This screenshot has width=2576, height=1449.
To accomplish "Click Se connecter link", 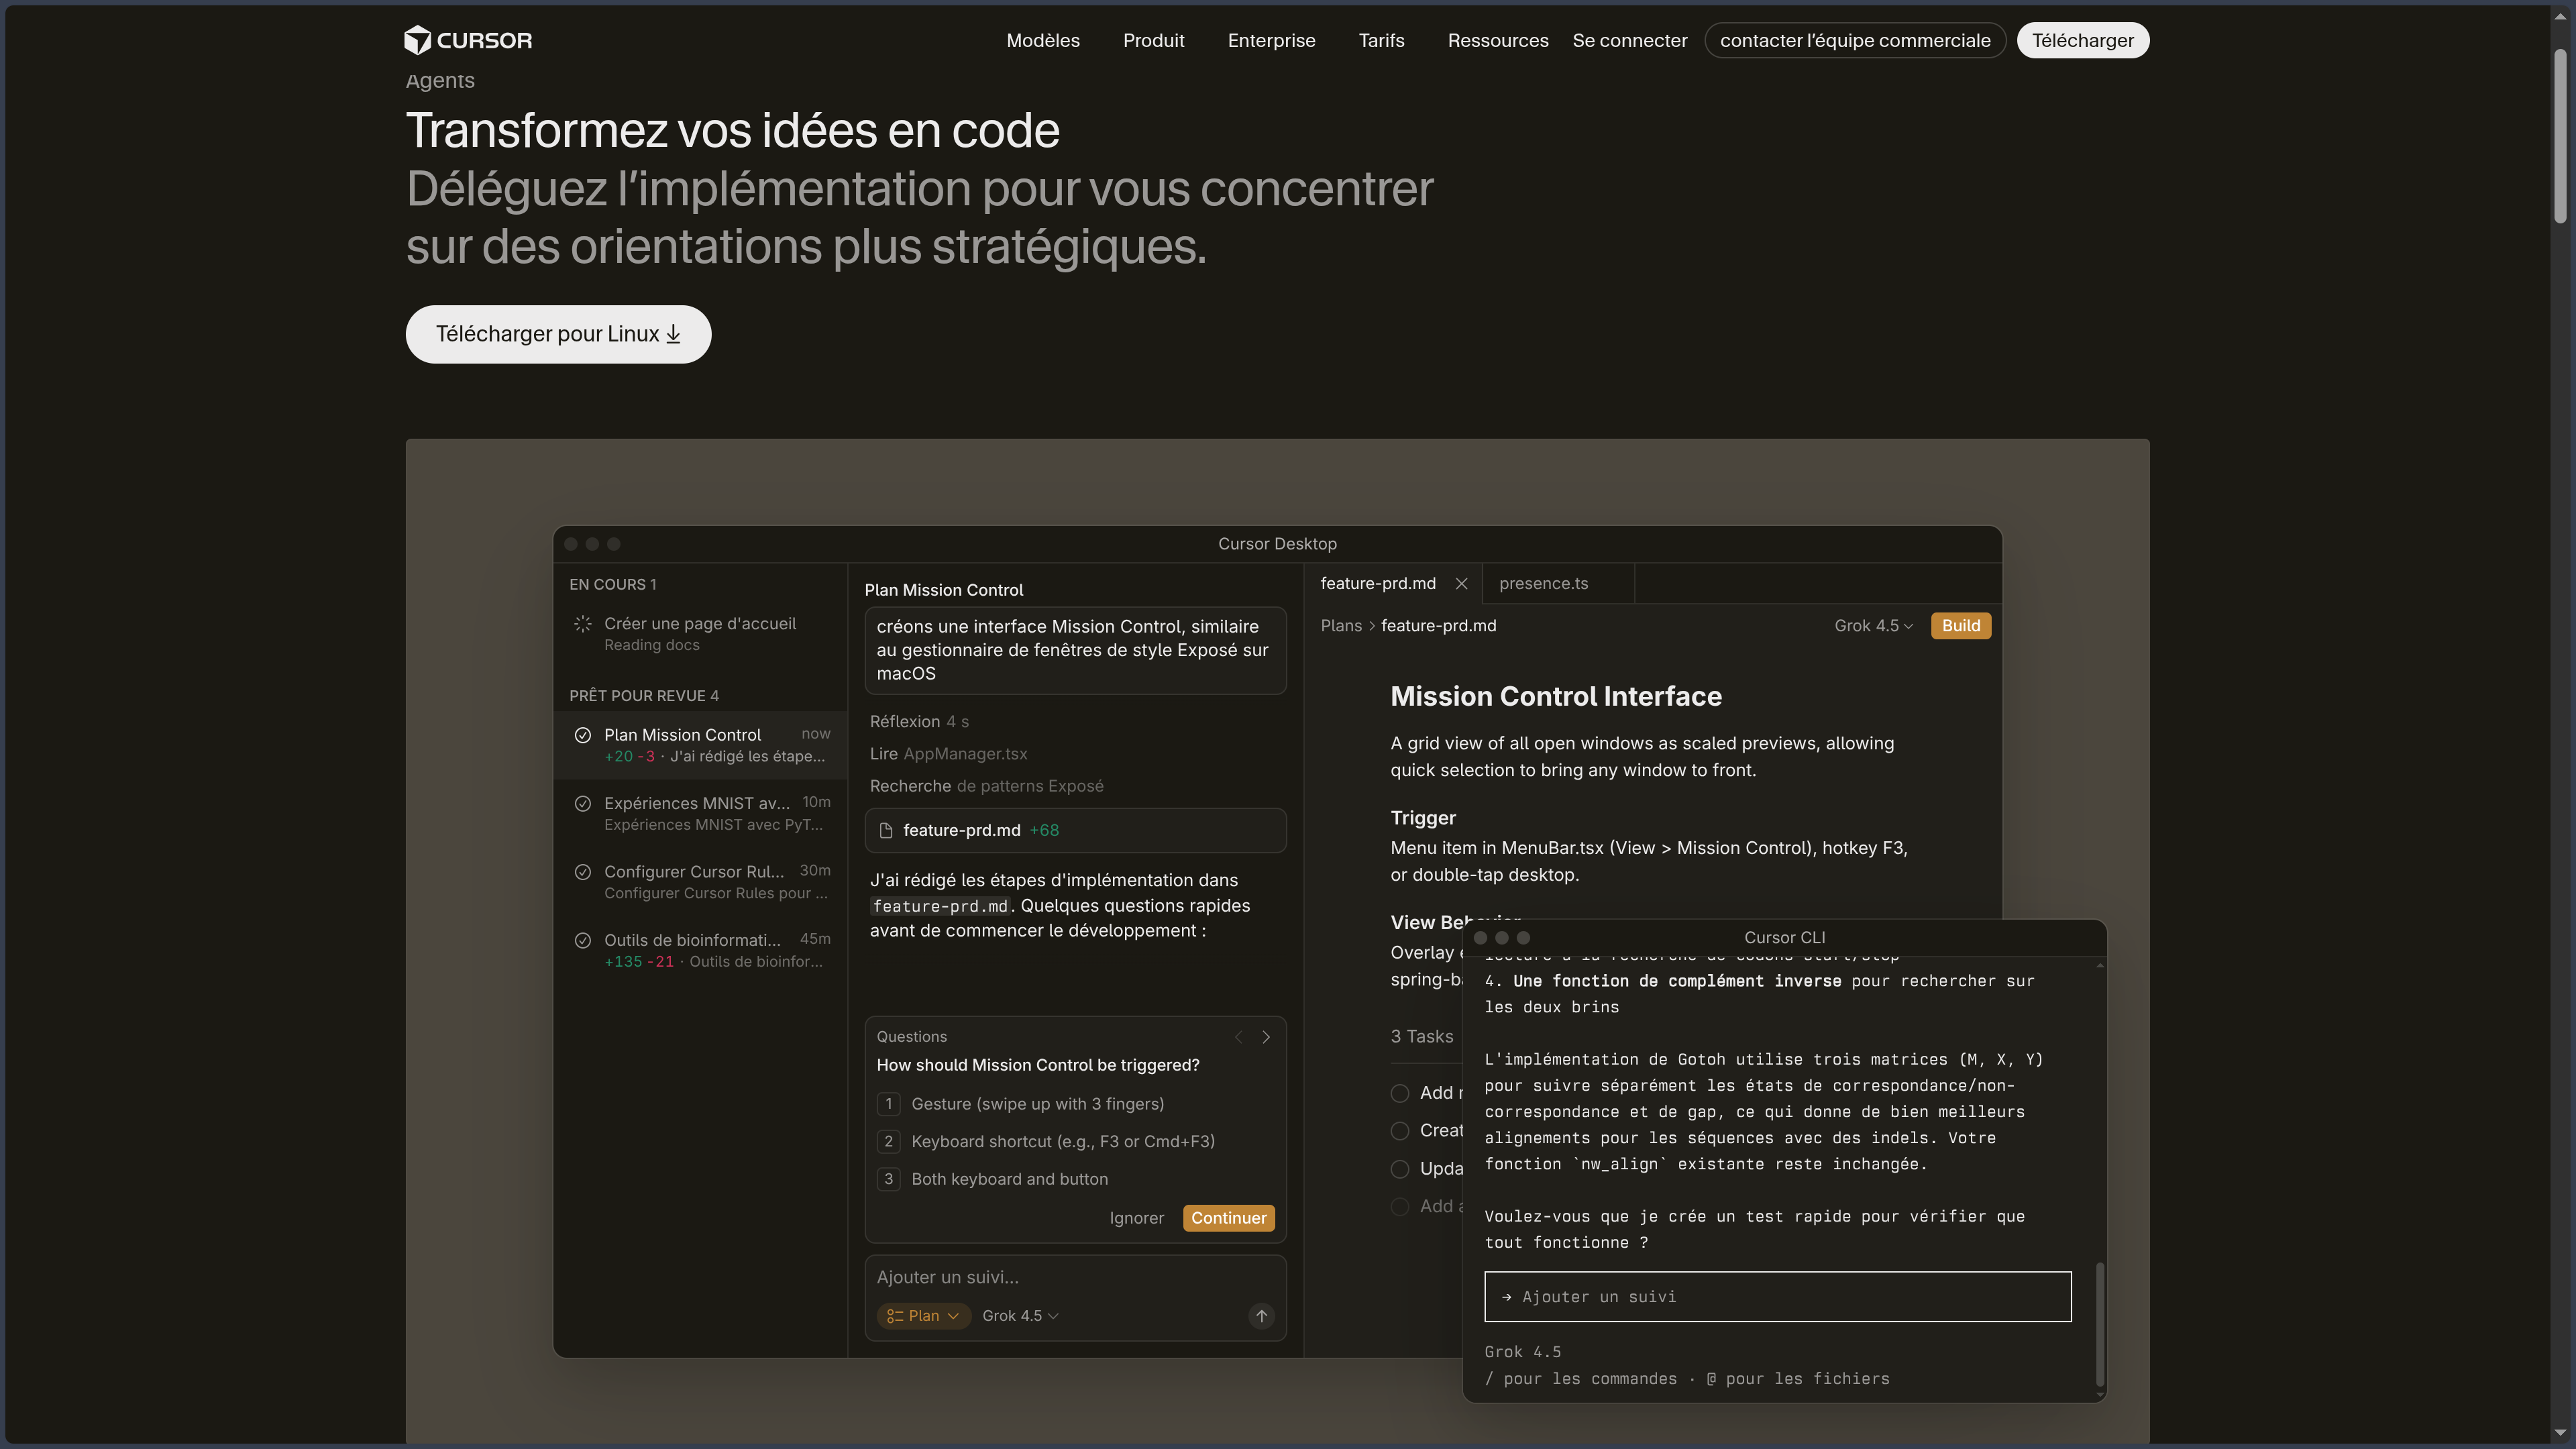I will (1629, 40).
